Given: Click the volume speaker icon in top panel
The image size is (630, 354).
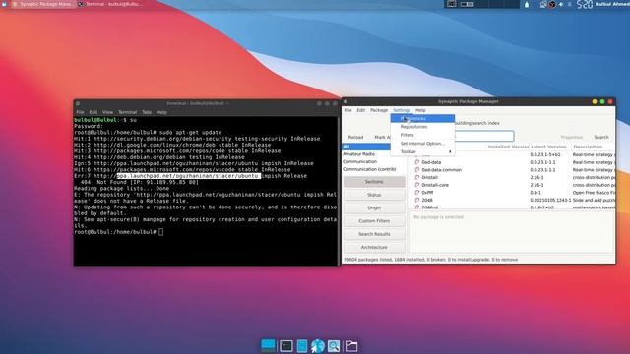Looking at the screenshot, I should tap(561, 4).
